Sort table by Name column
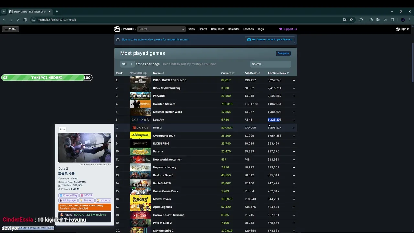This screenshot has width=414, height=233. tap(158, 73)
